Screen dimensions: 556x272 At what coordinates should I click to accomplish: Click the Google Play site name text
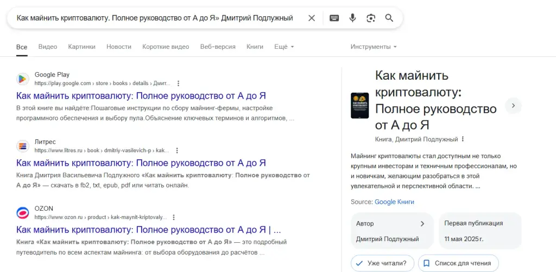[x=52, y=75]
